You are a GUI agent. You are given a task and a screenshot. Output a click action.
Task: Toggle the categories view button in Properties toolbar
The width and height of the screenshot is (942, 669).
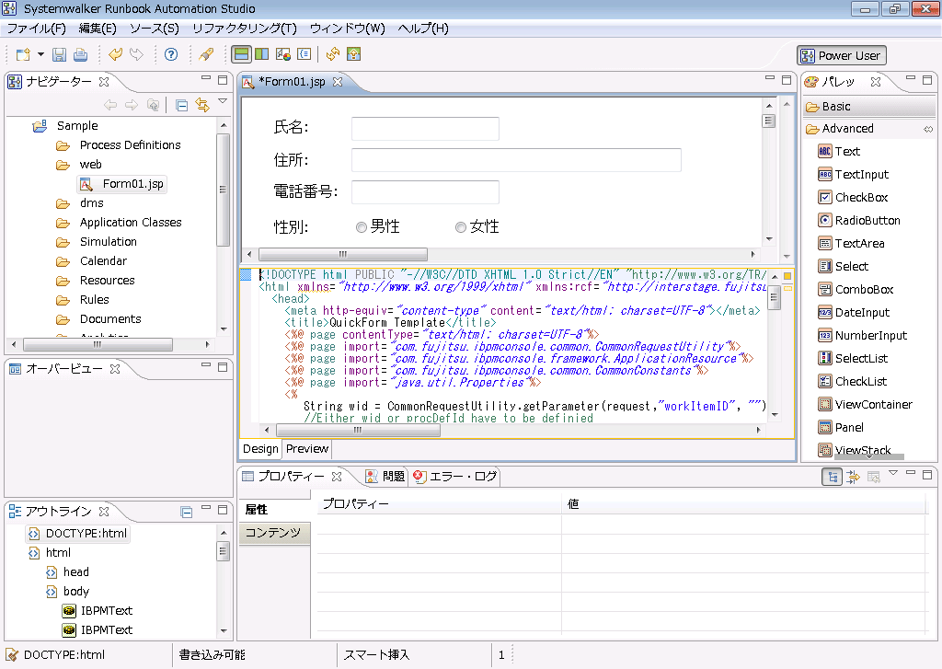(832, 478)
